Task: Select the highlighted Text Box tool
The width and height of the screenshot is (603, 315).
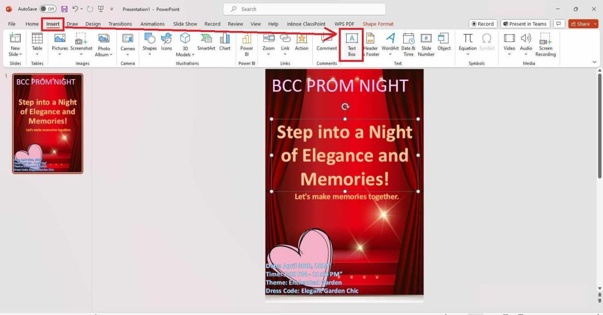Action: (x=351, y=45)
